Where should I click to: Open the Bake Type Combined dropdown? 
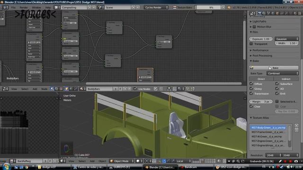pos(283,74)
